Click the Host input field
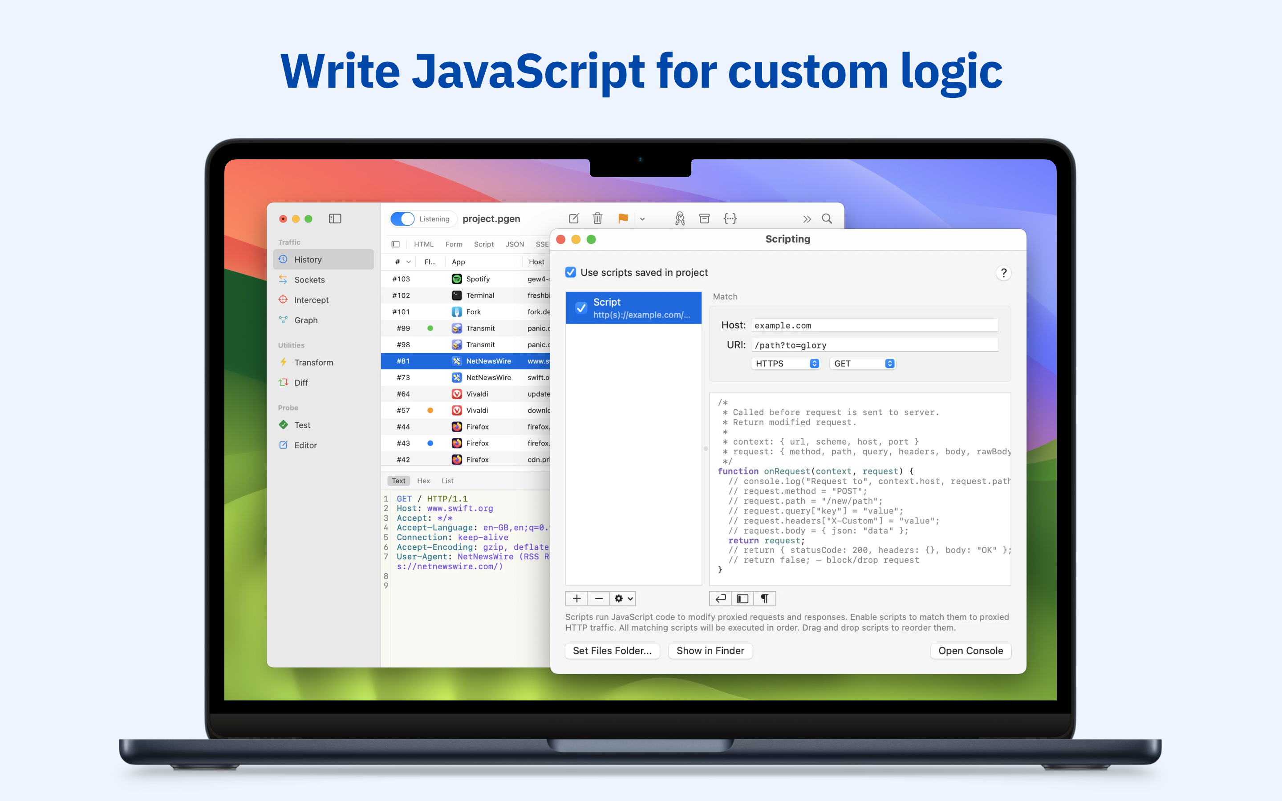Image resolution: width=1282 pixels, height=801 pixels. [875, 325]
